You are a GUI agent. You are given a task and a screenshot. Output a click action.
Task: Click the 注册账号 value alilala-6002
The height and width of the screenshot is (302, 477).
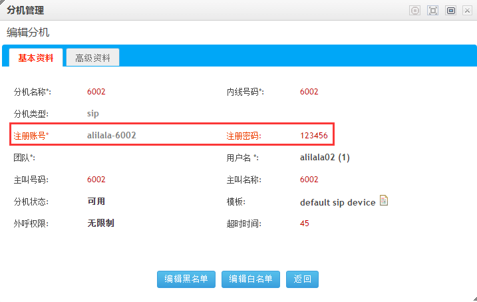pyautogui.click(x=112, y=135)
